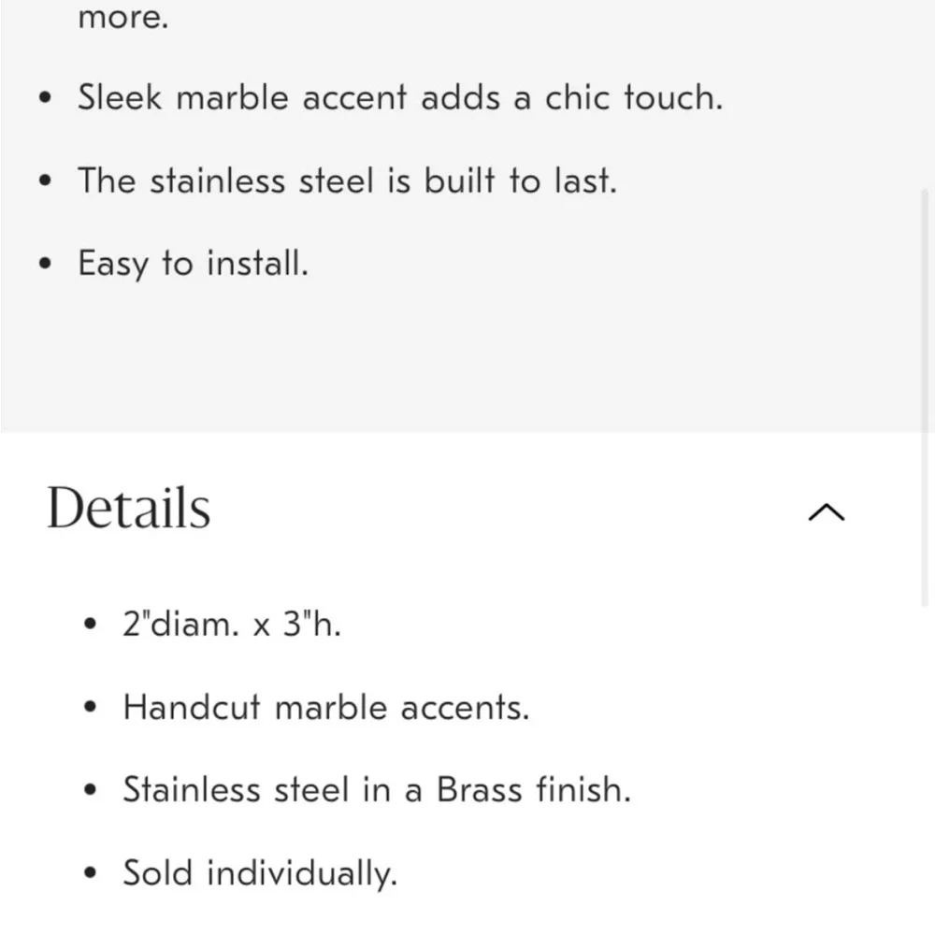
Task: Click bullet beside 'Sold individually'
Action: pos(90,873)
